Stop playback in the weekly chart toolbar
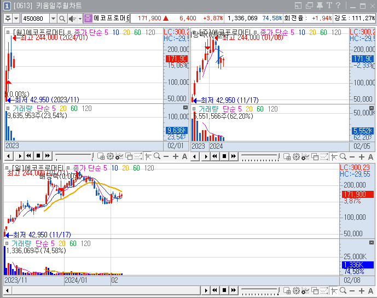Image resolution: width=377 pixels, height=298 pixels. point(224,157)
